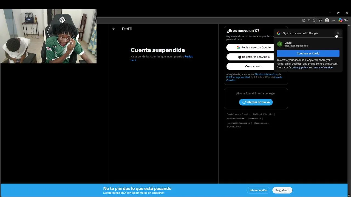Viewport: 351px width, 197px height.
Task: Close the Sign in with Google popup
Action: pyautogui.click(x=338, y=33)
